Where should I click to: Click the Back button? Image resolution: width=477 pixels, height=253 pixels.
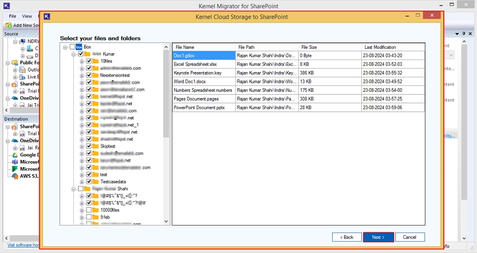[x=347, y=237]
